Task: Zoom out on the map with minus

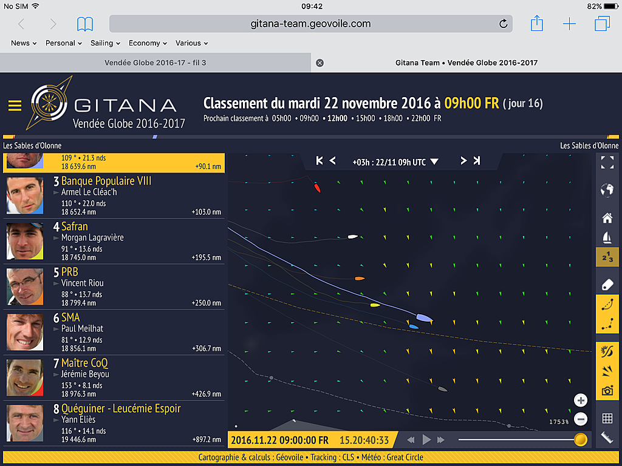Action: pos(581,419)
